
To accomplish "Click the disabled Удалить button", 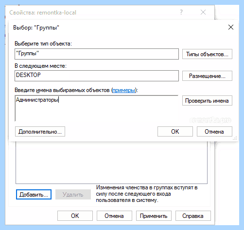I will point(73,195).
